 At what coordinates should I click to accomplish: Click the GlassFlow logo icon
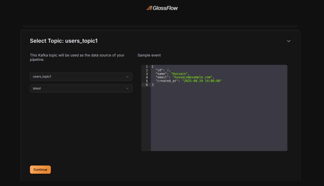(x=149, y=8)
